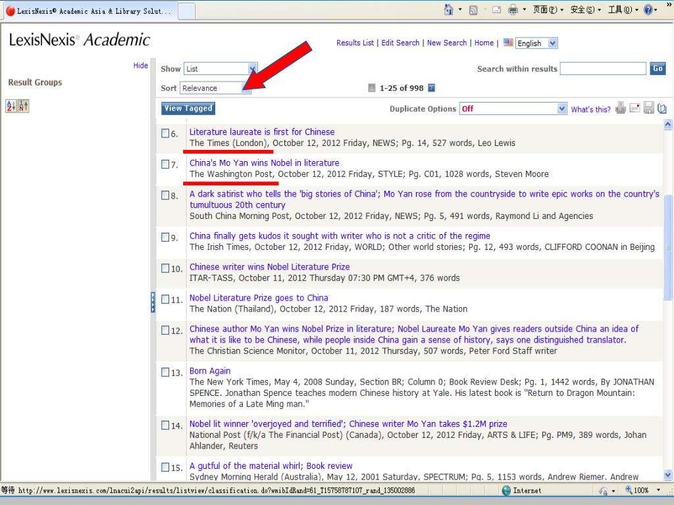This screenshot has height=505, width=674.
Task: Tick checkbox for result 14
Action: point(165,425)
